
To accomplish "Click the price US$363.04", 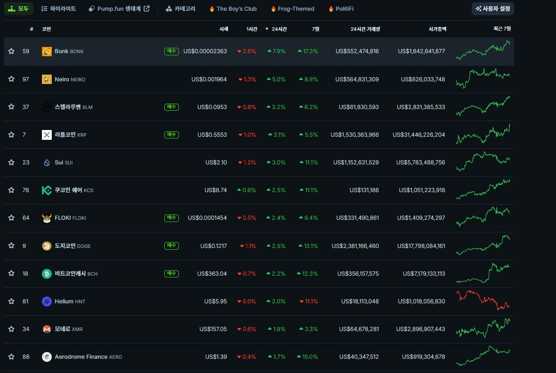I will click(212, 273).
